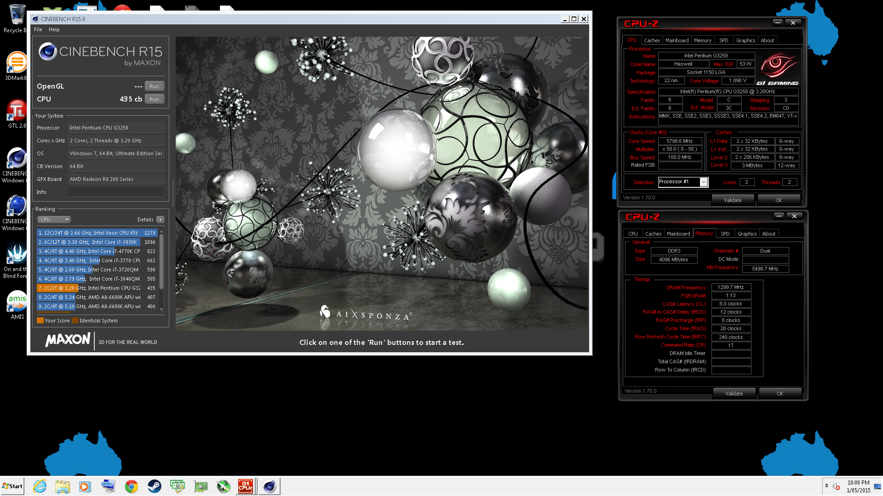This screenshot has height=496, width=883.
Task: Open the Recycle Bin desktop icon
Action: coord(16,18)
